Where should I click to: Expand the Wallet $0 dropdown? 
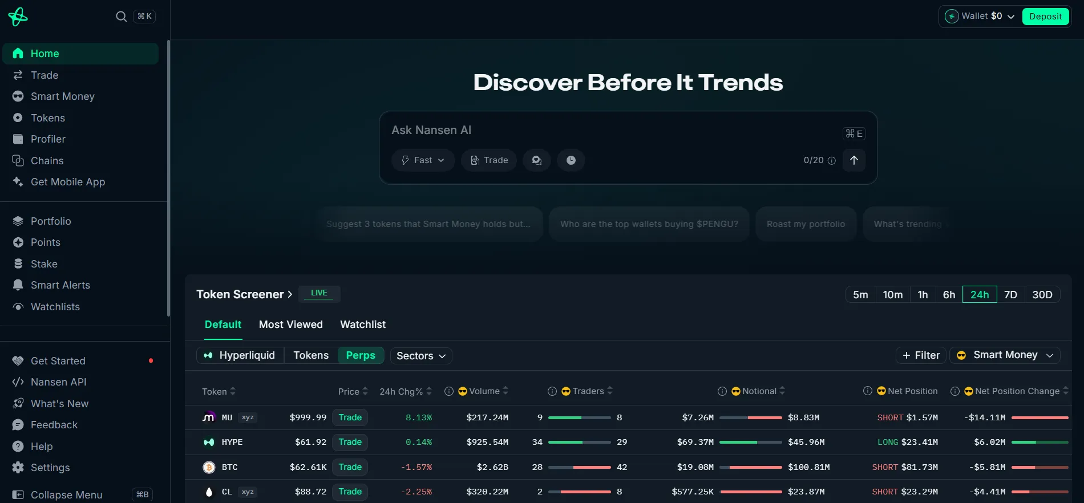pos(980,17)
